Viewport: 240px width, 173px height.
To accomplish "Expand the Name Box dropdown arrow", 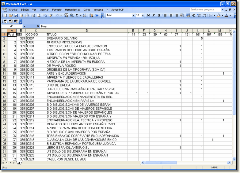I will tap(25, 26).
